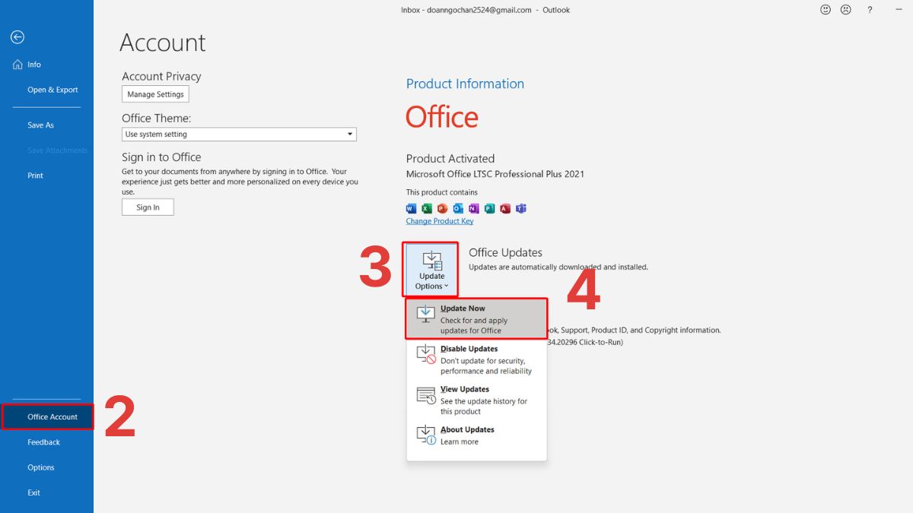Expand the Update Options button

(x=431, y=270)
